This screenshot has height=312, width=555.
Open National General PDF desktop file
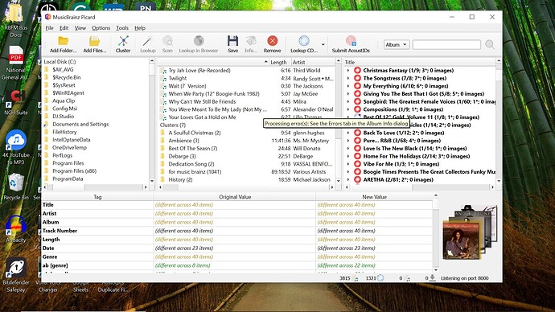tap(15, 63)
